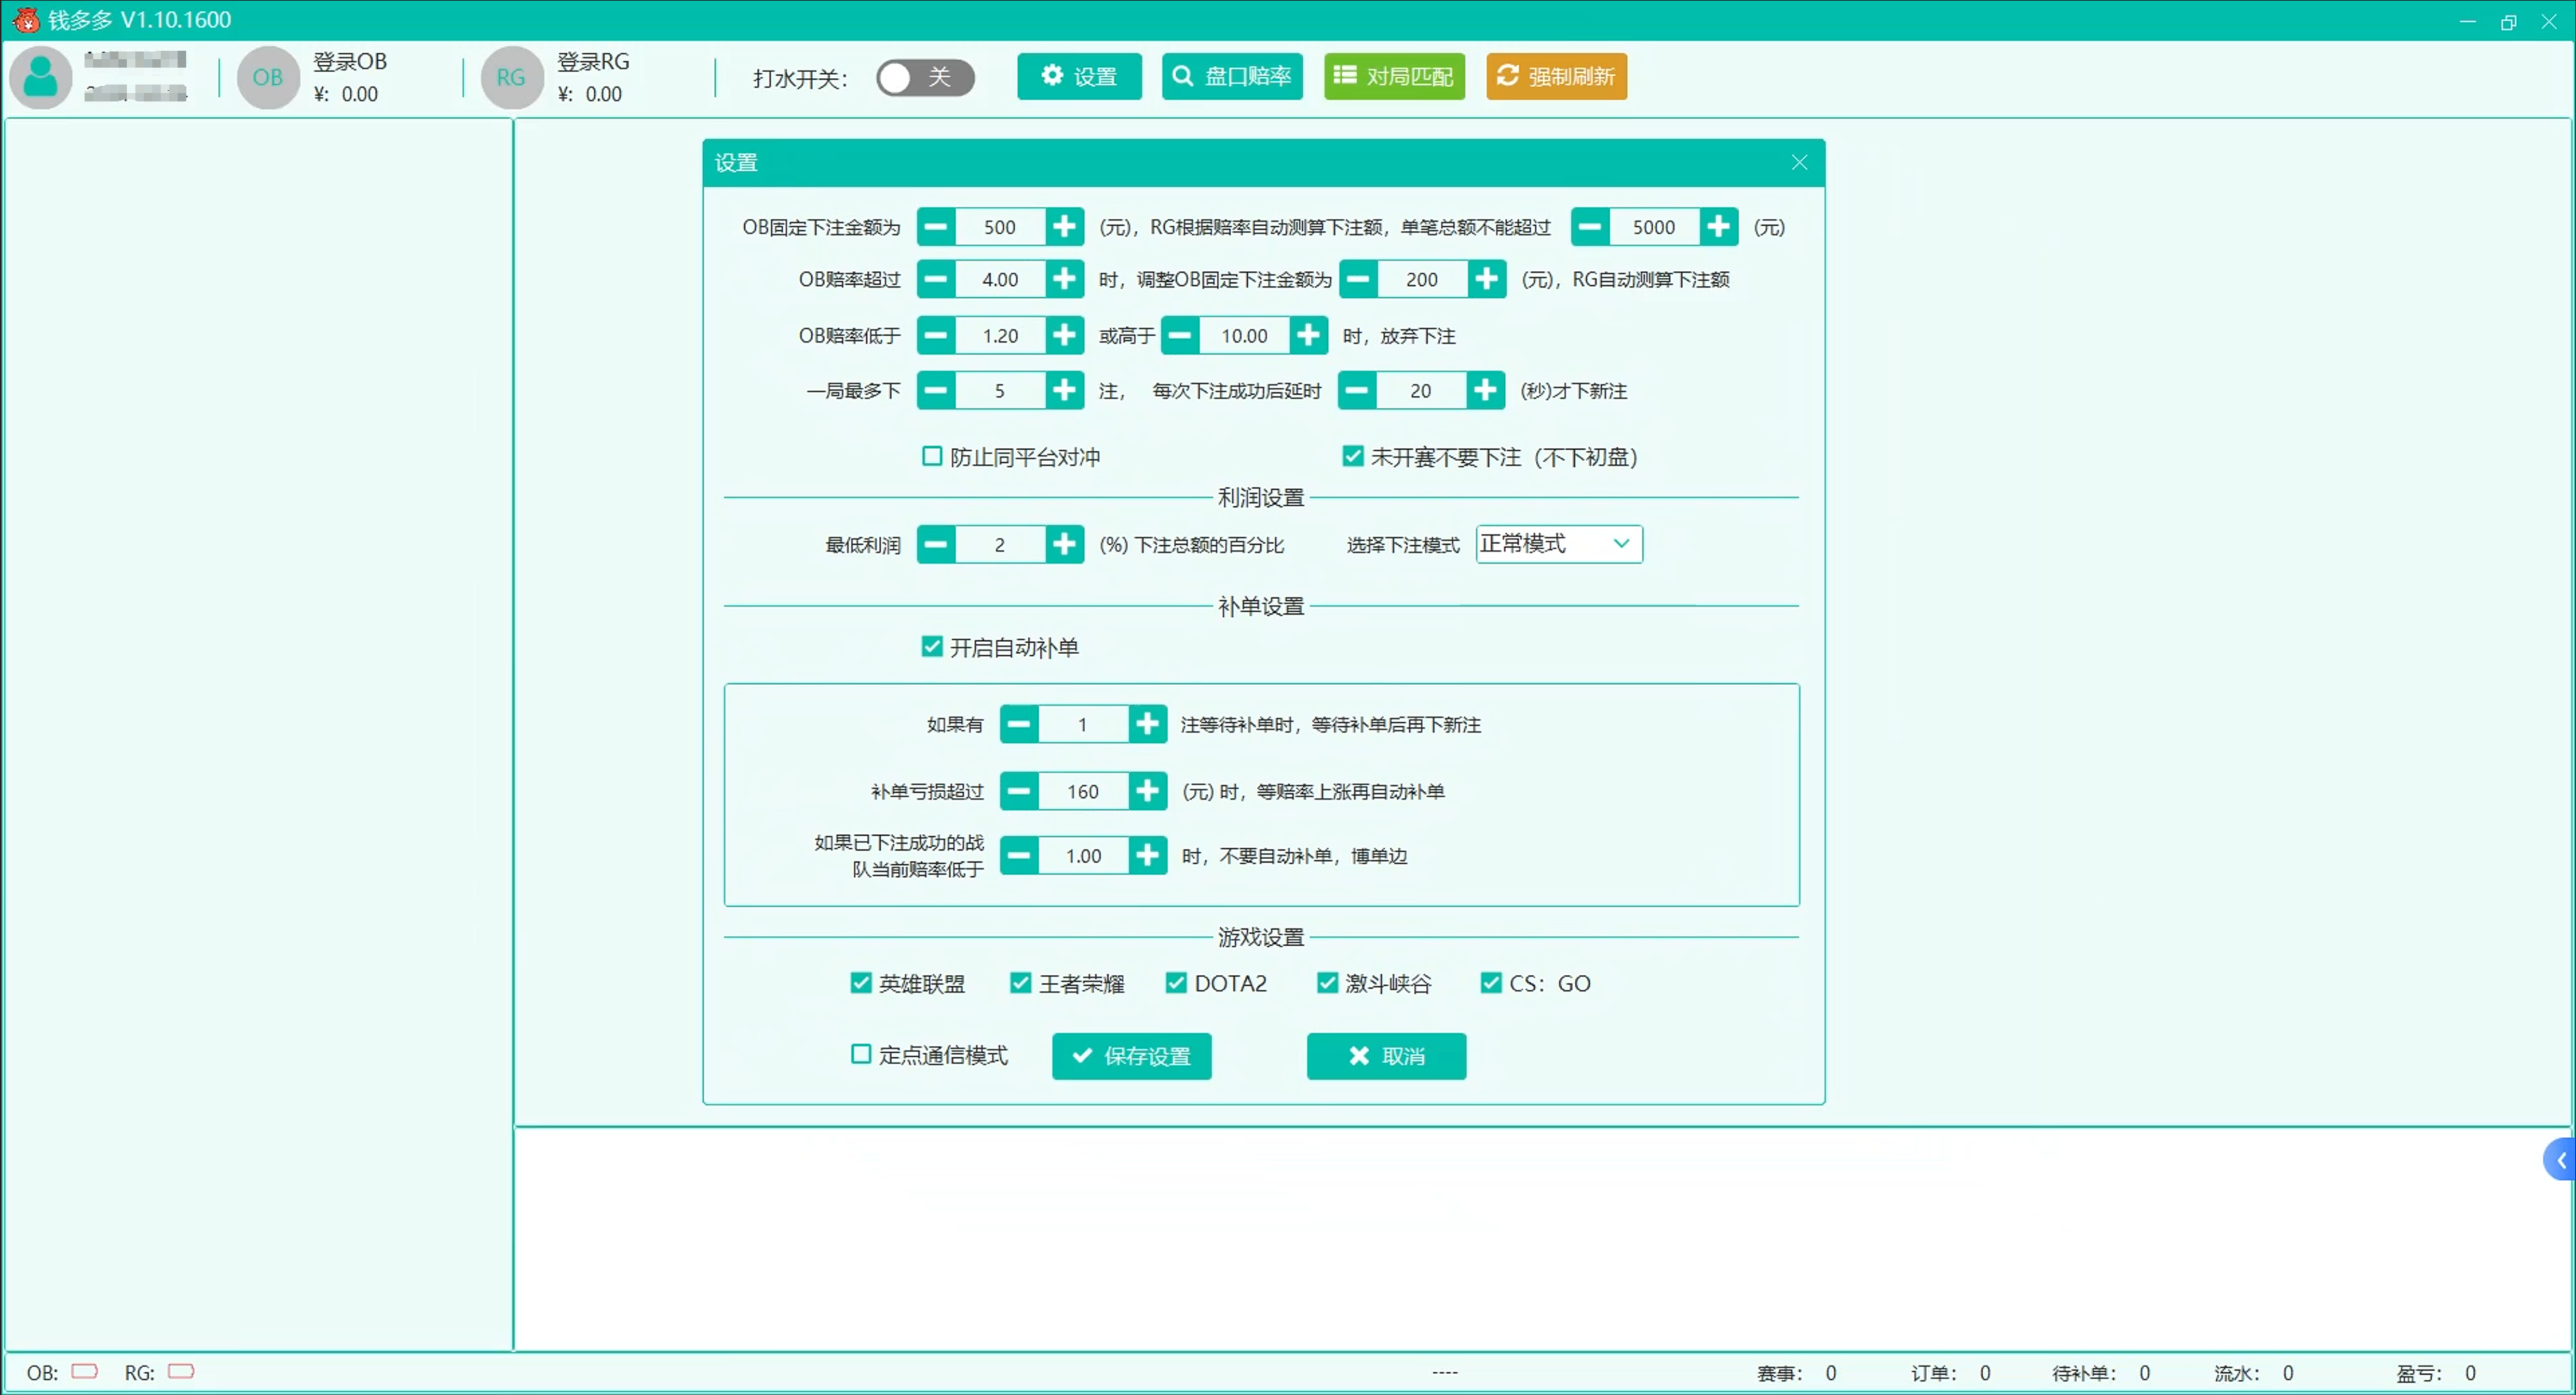Click the 补单亏损超过 value field 160
This screenshot has height=1395, width=2576.
click(x=1083, y=791)
